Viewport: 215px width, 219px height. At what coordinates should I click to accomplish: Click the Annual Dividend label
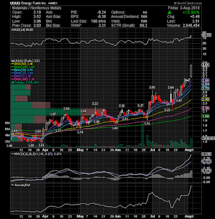tap(125, 16)
